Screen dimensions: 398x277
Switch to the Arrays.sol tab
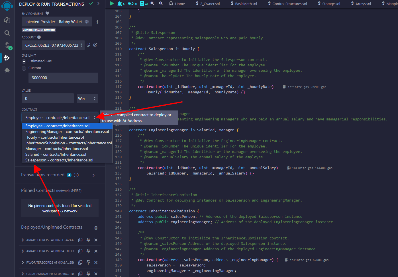tap(361, 4)
